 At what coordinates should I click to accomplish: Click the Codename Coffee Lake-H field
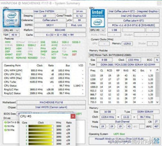tap(50, 20)
